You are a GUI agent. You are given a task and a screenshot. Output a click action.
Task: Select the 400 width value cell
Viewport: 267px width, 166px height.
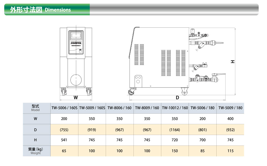click(x=230, y=119)
